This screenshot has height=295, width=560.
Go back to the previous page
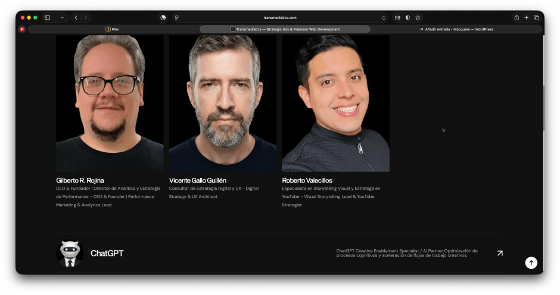[x=76, y=18]
